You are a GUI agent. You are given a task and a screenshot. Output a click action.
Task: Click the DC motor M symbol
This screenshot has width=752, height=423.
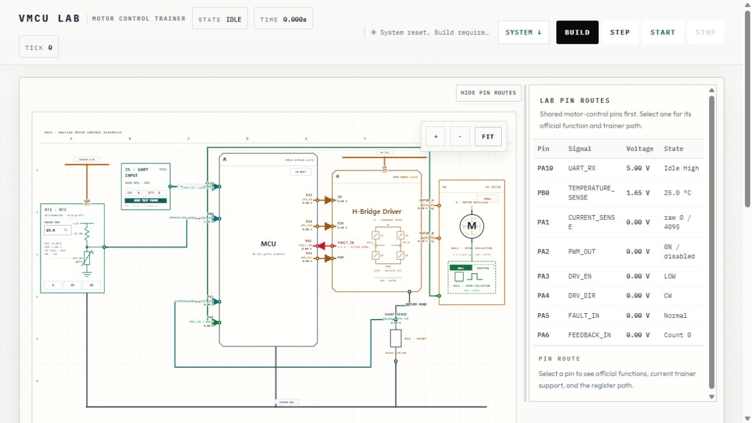pos(472,226)
